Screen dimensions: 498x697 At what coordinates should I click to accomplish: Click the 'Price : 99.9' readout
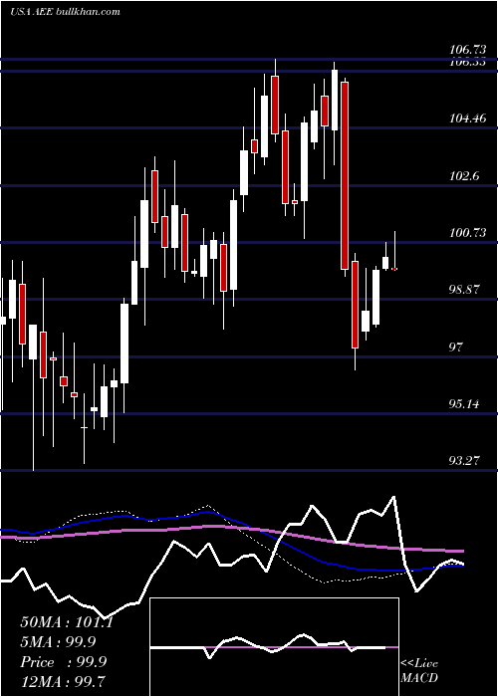(63, 662)
